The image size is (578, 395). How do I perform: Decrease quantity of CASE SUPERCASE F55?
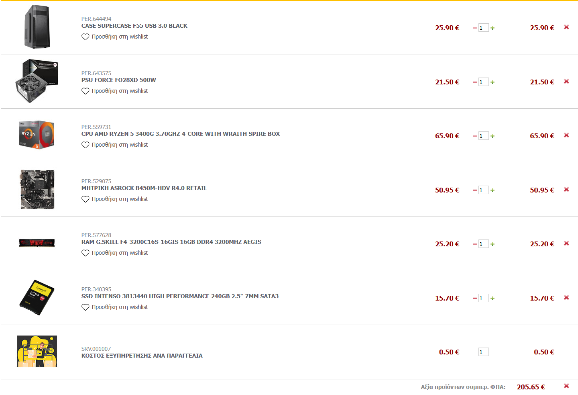(475, 28)
